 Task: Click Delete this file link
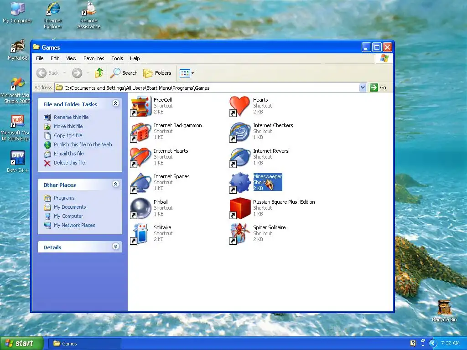point(69,163)
